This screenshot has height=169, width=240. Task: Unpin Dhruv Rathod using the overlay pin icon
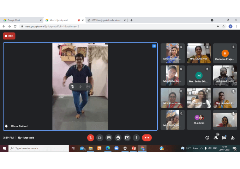pos(72,86)
